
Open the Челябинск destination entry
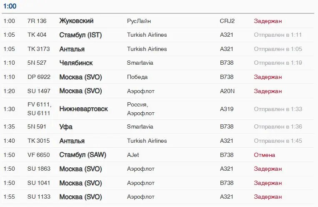point(76,63)
